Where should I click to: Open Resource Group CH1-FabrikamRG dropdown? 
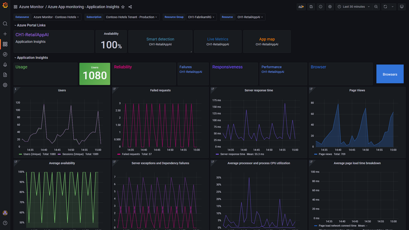[201, 17]
